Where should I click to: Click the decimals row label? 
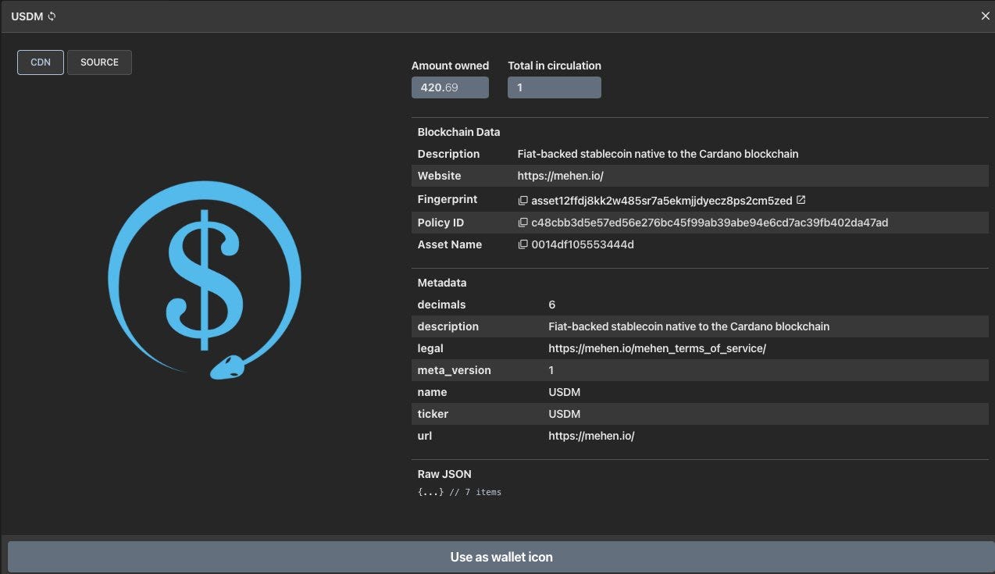pos(441,305)
